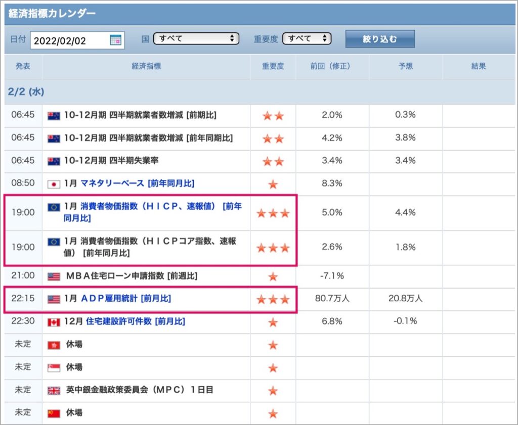Click the 結果 column header
Viewport: 518px width, 425px height.
(x=478, y=66)
